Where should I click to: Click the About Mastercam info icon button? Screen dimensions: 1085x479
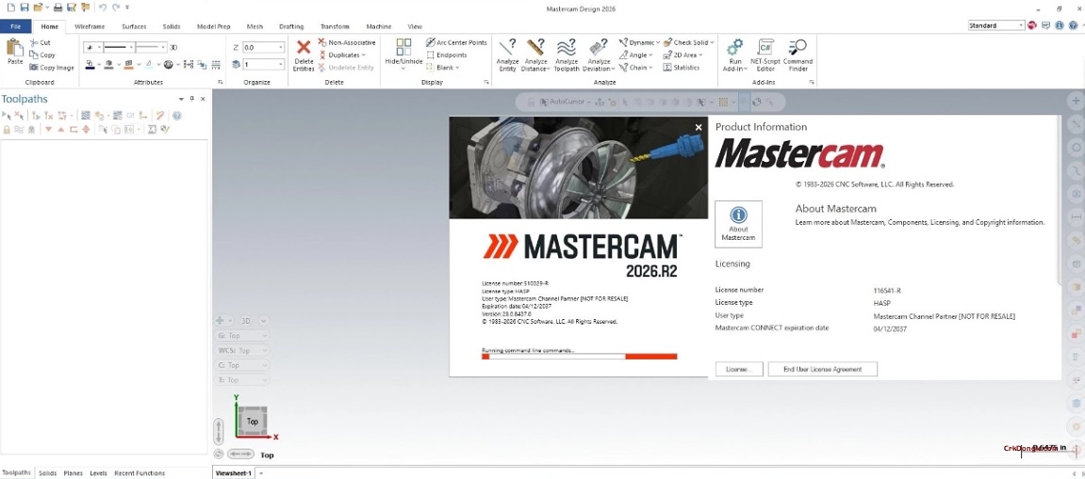pos(738,224)
